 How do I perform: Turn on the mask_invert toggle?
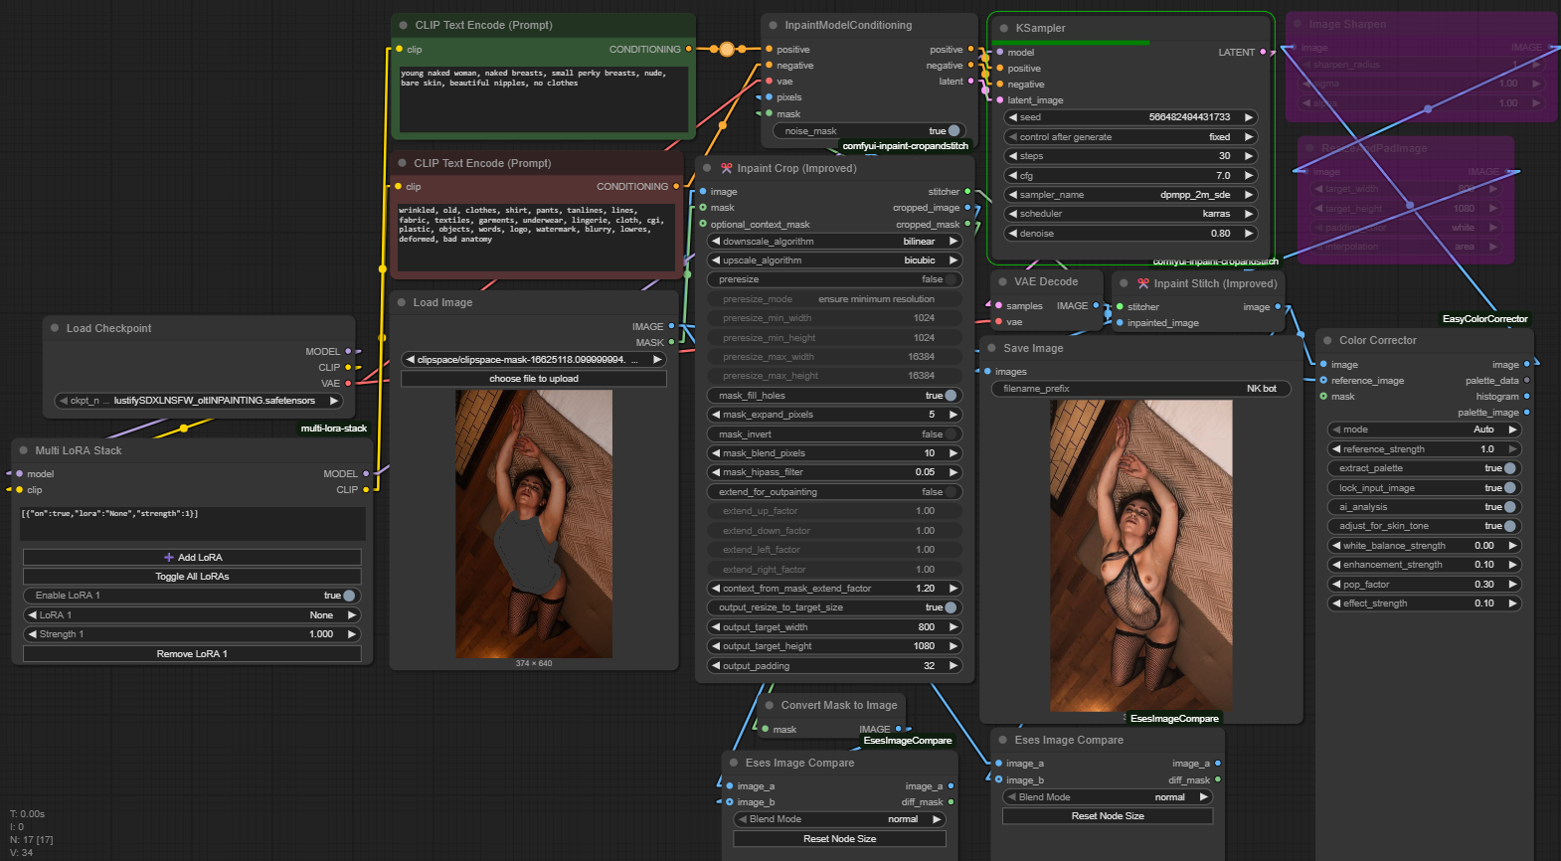(950, 434)
